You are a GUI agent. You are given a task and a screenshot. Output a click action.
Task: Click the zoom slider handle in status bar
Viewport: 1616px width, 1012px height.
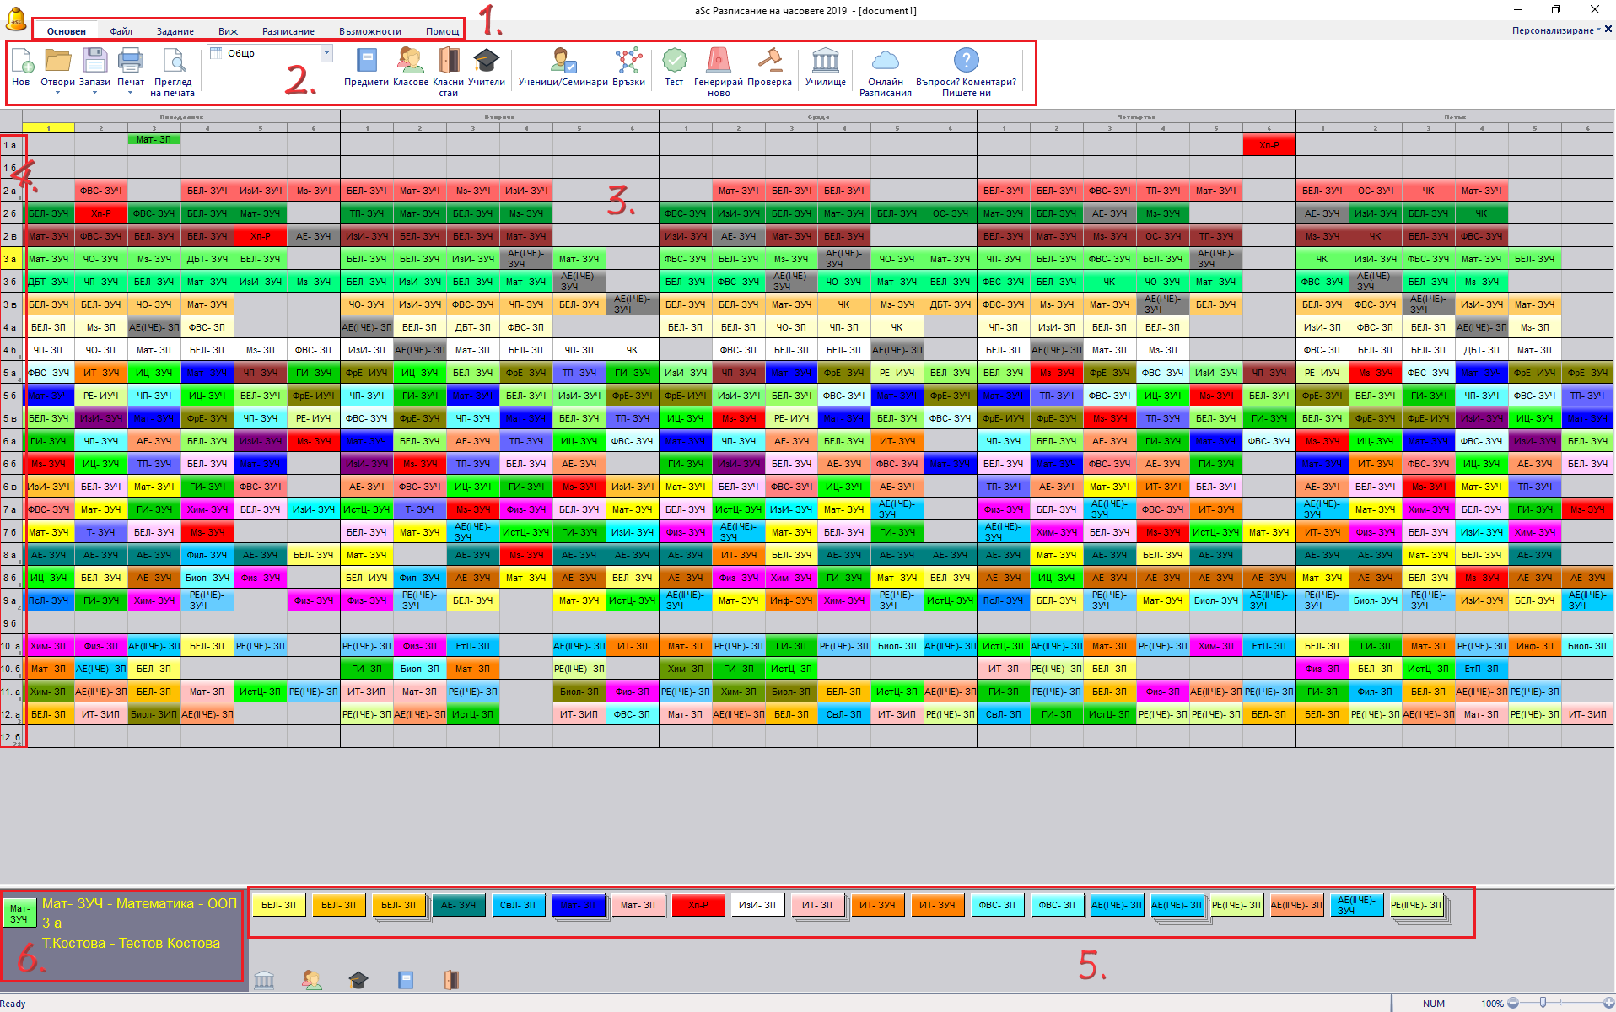tap(1543, 1003)
